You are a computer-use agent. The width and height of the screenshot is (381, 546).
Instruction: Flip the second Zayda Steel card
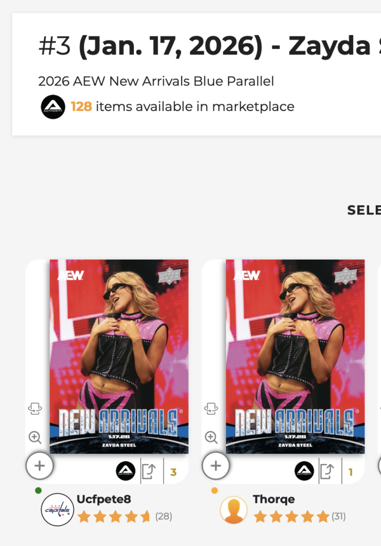click(x=211, y=408)
